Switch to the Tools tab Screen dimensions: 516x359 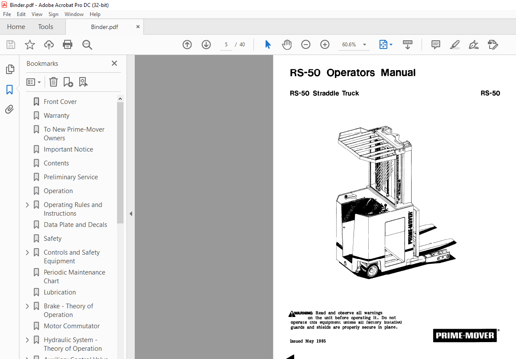click(45, 27)
